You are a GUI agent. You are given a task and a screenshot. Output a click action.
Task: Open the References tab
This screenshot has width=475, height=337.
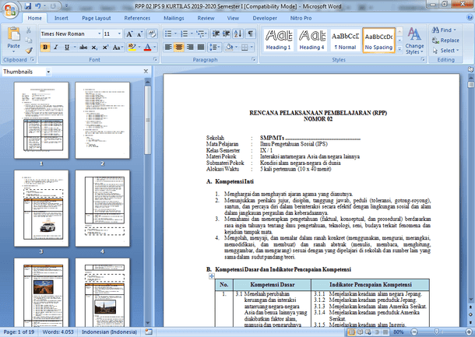(x=137, y=18)
